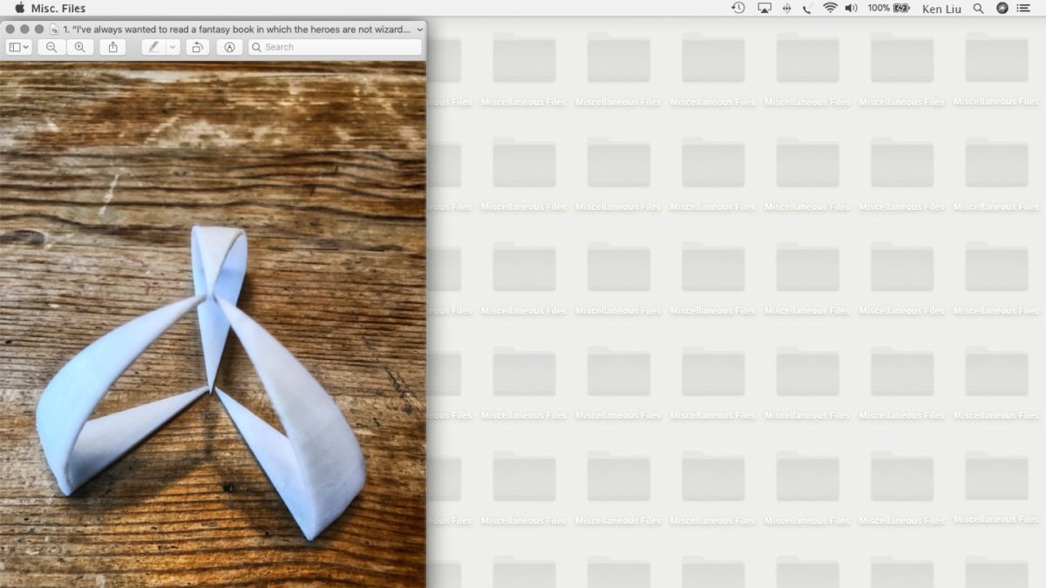
Task: Open the Misc. Files application menu
Action: click(x=59, y=8)
